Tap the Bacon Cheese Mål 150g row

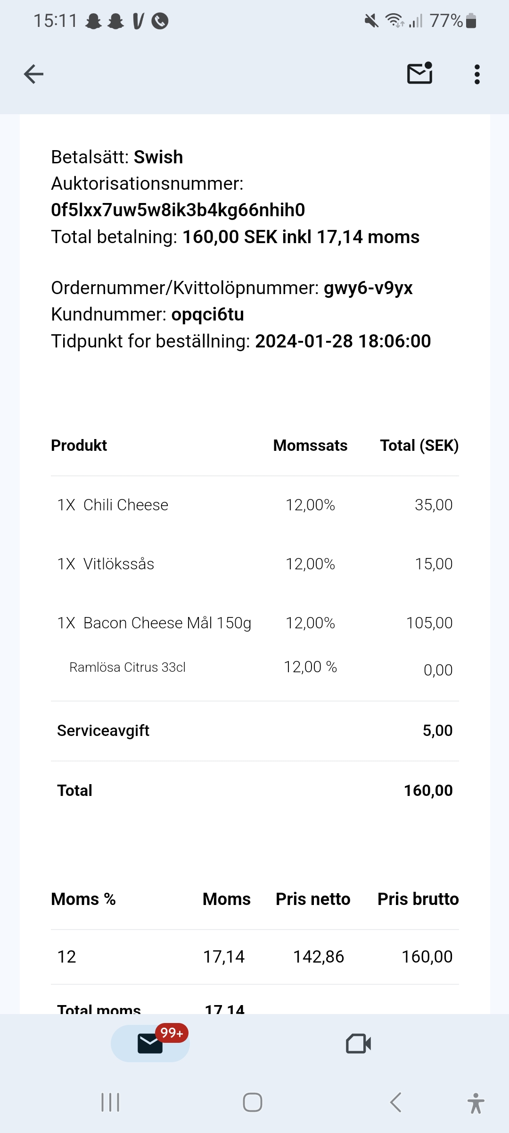pos(254,623)
